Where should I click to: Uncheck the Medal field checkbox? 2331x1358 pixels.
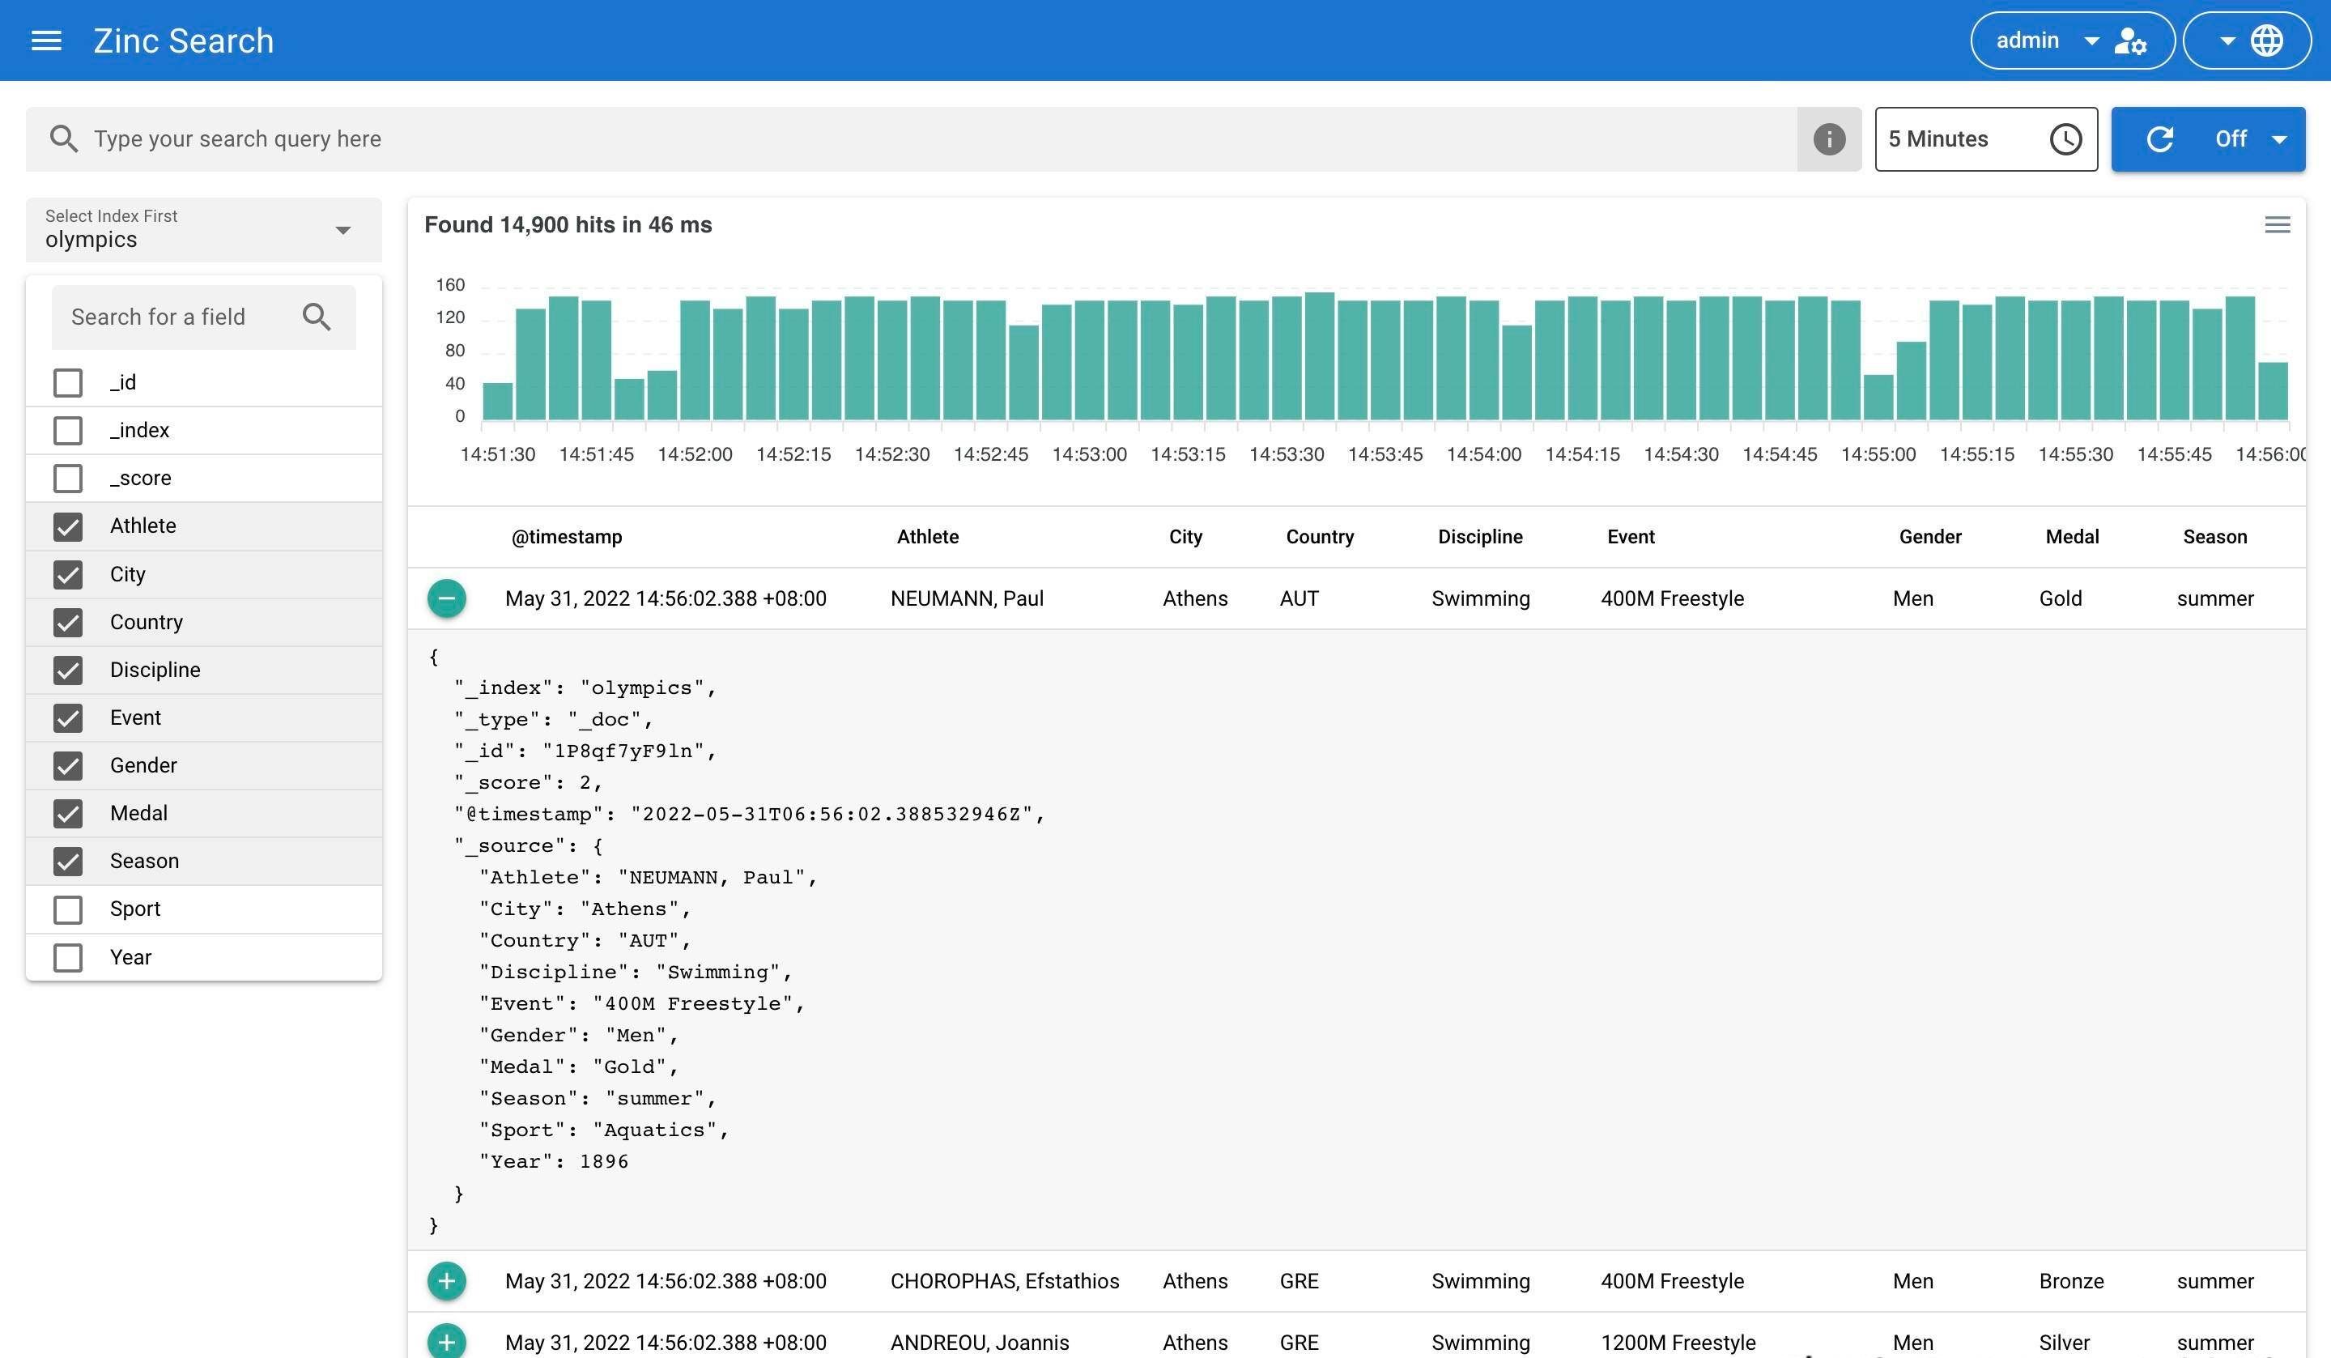pyautogui.click(x=67, y=813)
